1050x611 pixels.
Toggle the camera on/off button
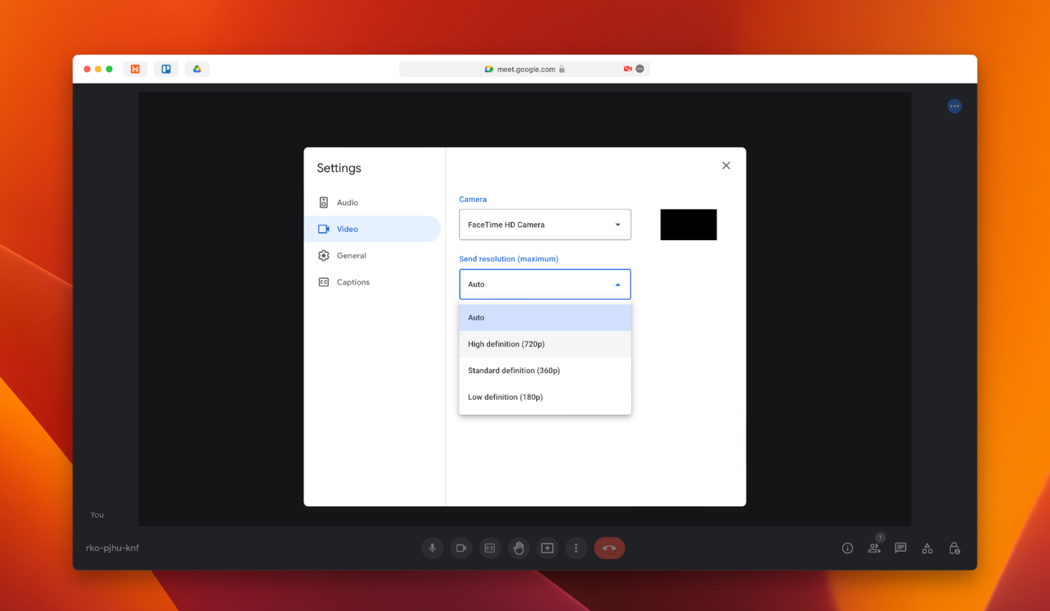click(x=461, y=548)
